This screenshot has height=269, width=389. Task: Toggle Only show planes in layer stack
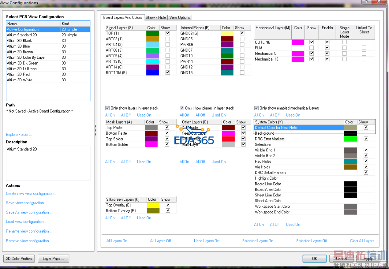pyautogui.click(x=182, y=108)
